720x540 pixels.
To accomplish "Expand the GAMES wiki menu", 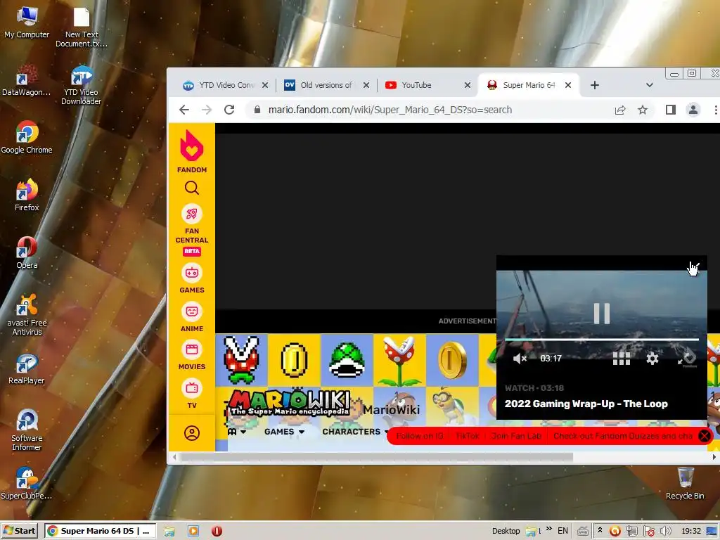I will [x=284, y=432].
